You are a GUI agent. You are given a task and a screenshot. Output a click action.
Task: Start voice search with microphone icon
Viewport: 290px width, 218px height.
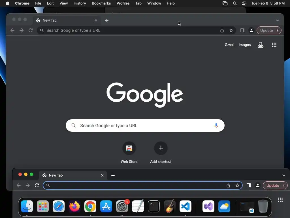pyautogui.click(x=216, y=125)
